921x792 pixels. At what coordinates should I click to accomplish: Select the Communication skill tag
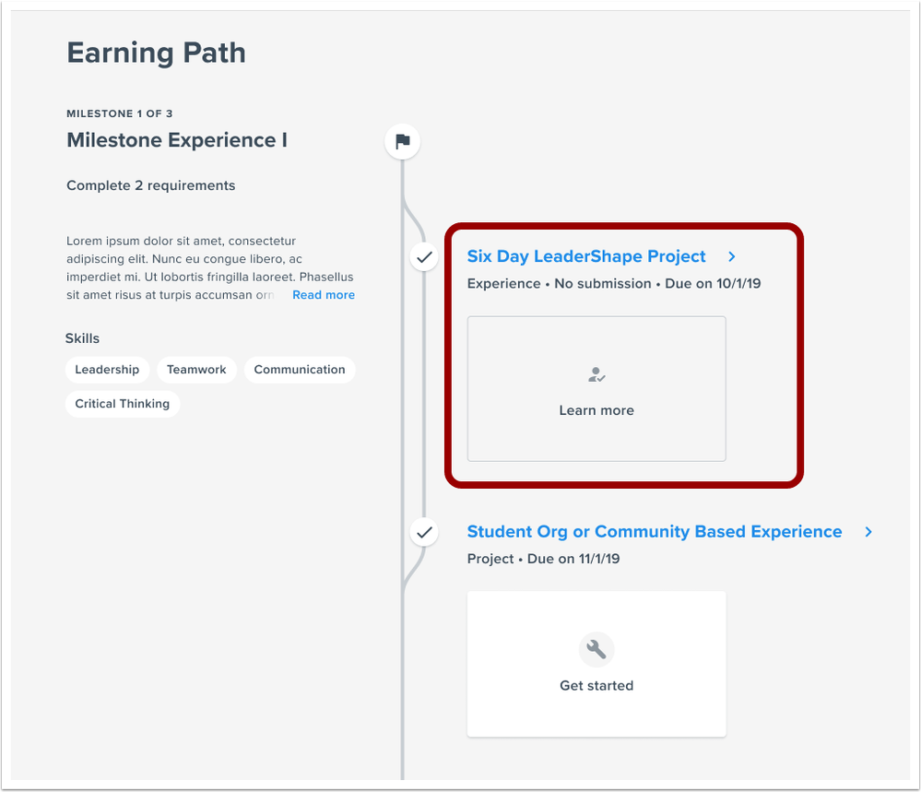click(300, 370)
